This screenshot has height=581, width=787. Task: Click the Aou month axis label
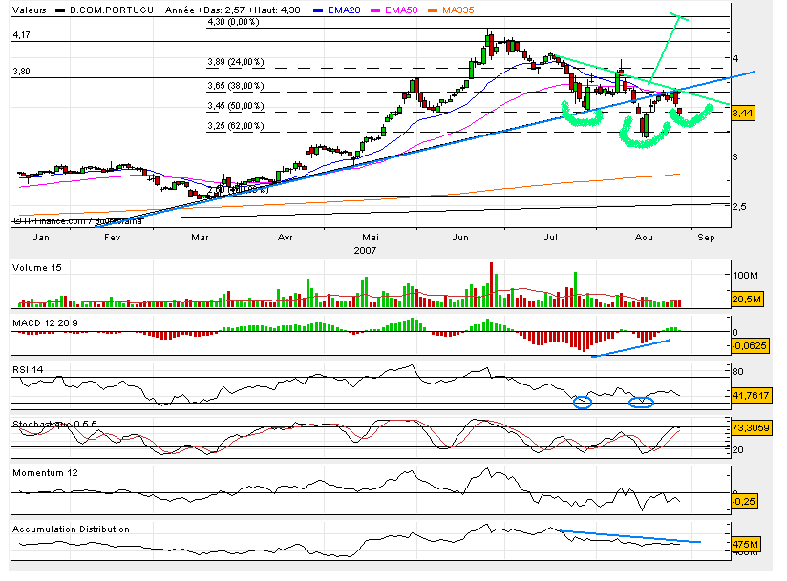click(x=644, y=238)
